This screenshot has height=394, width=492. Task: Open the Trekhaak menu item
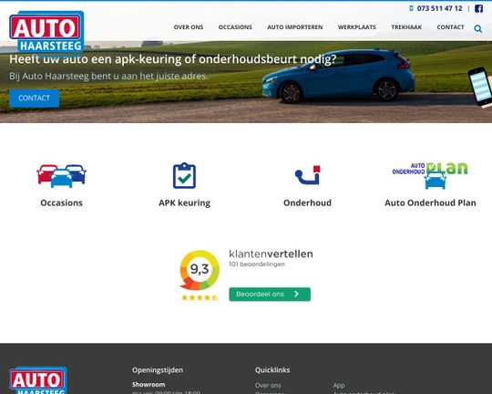tap(406, 27)
